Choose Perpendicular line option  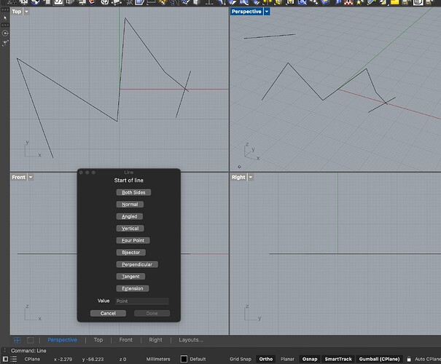point(137,264)
